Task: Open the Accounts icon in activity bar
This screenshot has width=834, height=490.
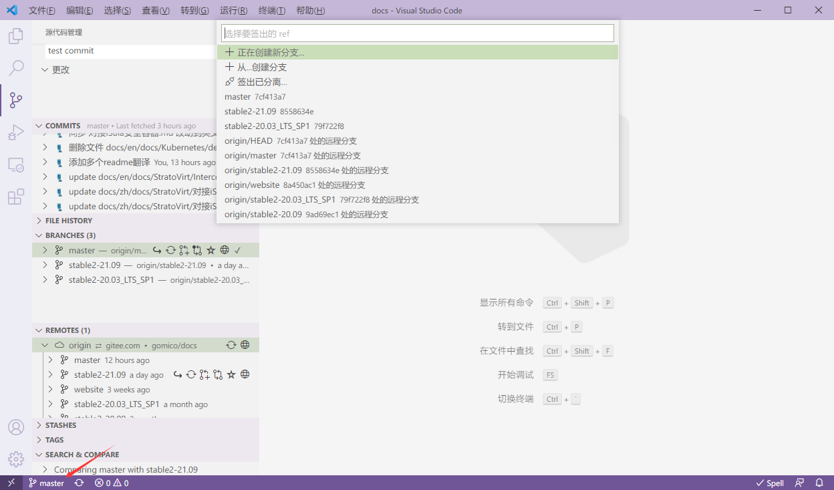Action: pos(15,427)
